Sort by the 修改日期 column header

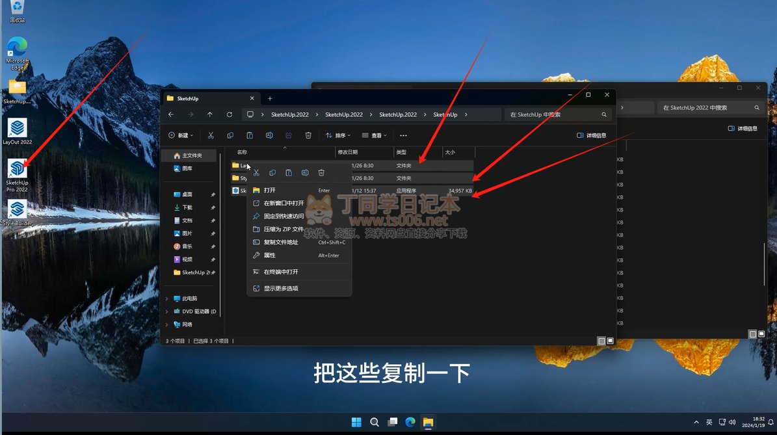[364, 152]
